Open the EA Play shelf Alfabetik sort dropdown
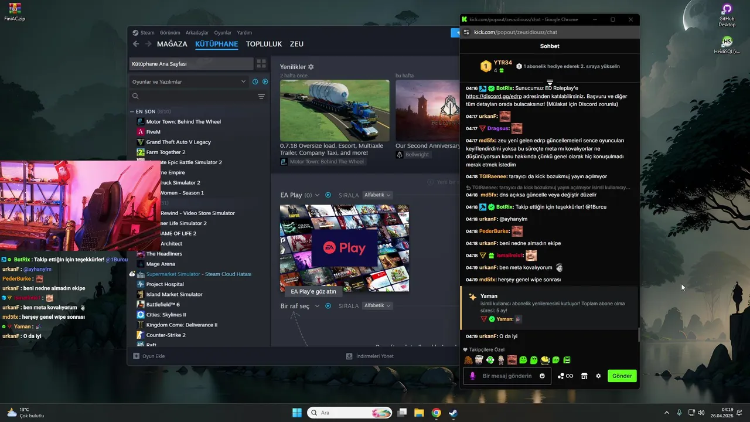 coord(377,195)
